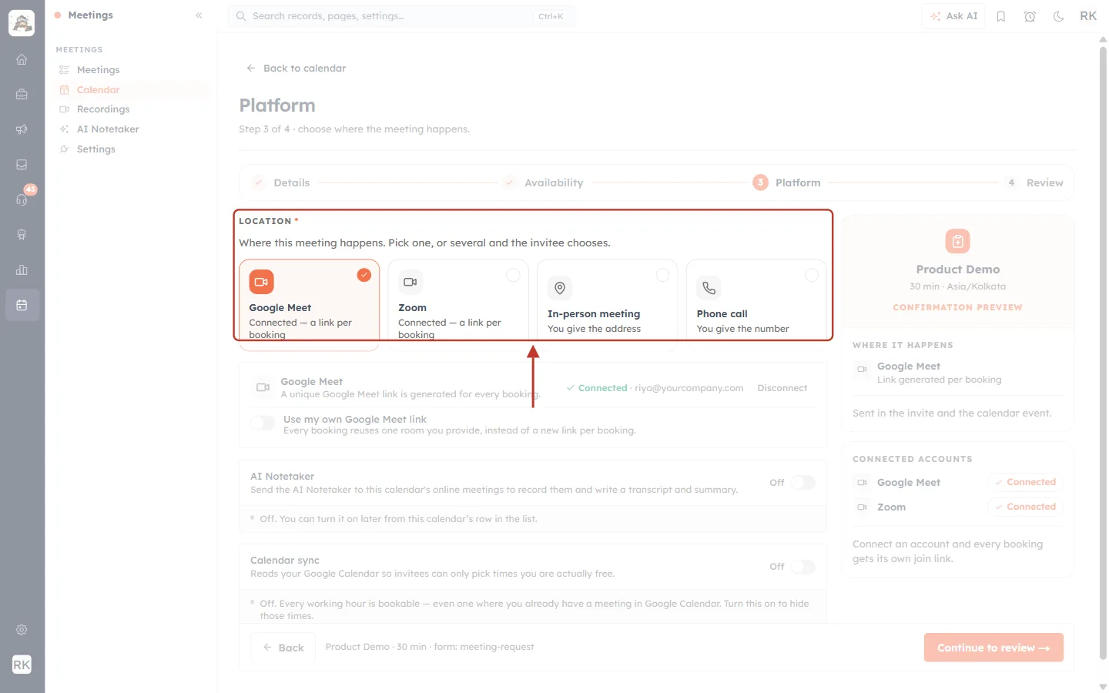Open the megaphone icon in the left rail
1109x693 pixels.
point(22,129)
